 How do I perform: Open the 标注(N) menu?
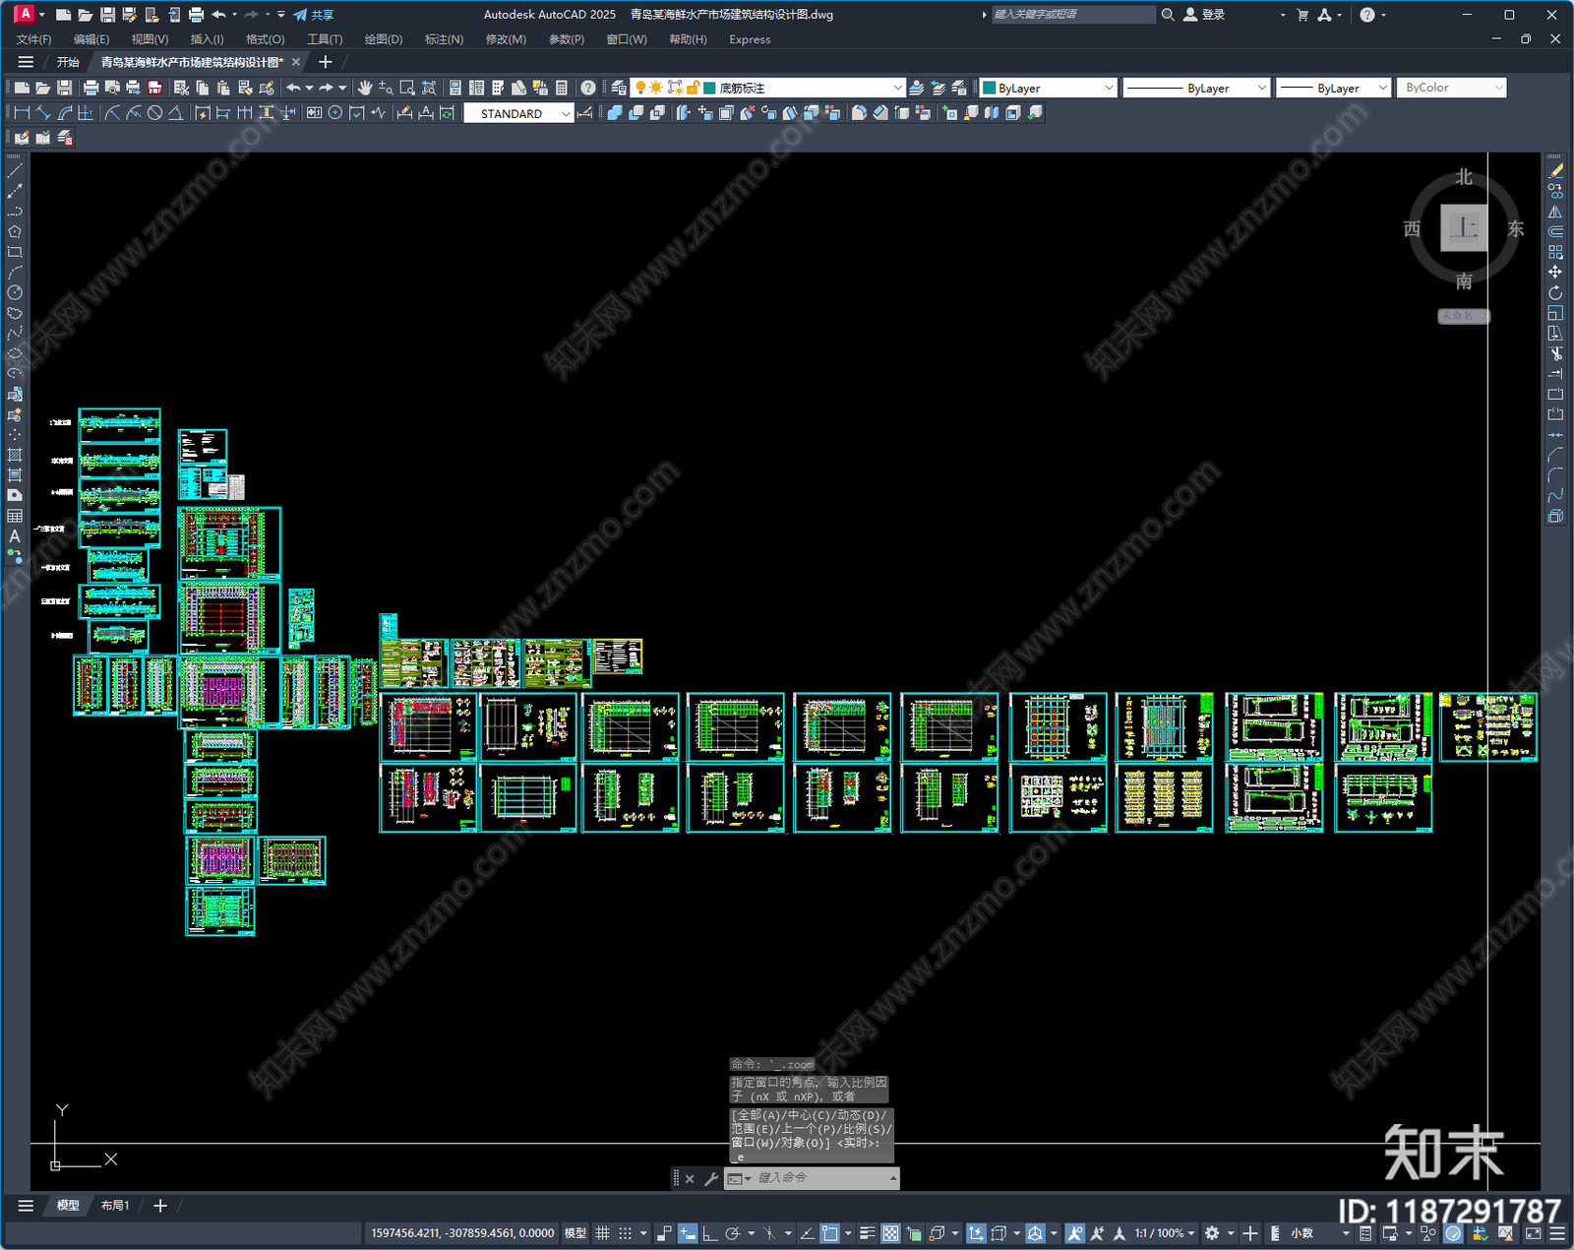[x=444, y=39]
